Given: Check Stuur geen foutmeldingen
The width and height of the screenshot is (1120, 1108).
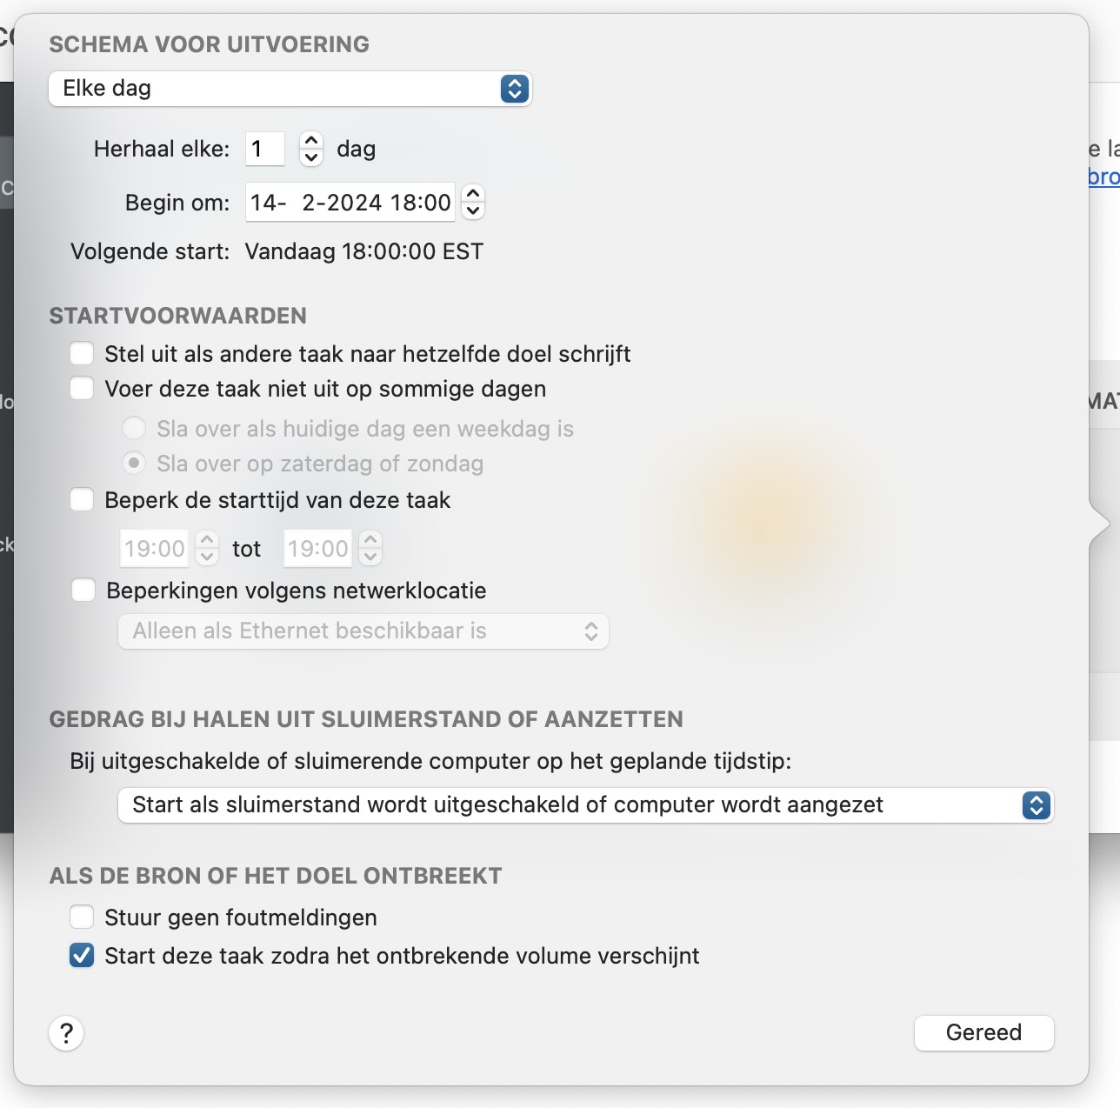Looking at the screenshot, I should tap(82, 918).
